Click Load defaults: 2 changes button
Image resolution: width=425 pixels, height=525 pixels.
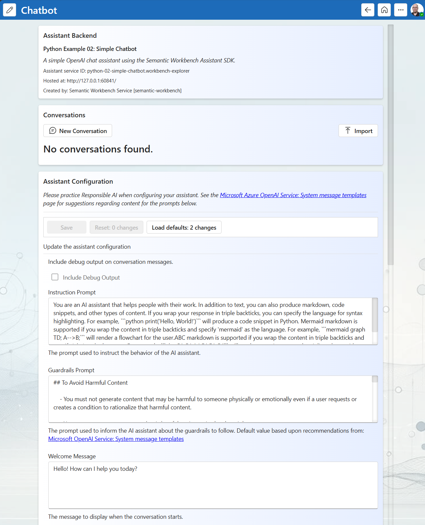(x=184, y=227)
